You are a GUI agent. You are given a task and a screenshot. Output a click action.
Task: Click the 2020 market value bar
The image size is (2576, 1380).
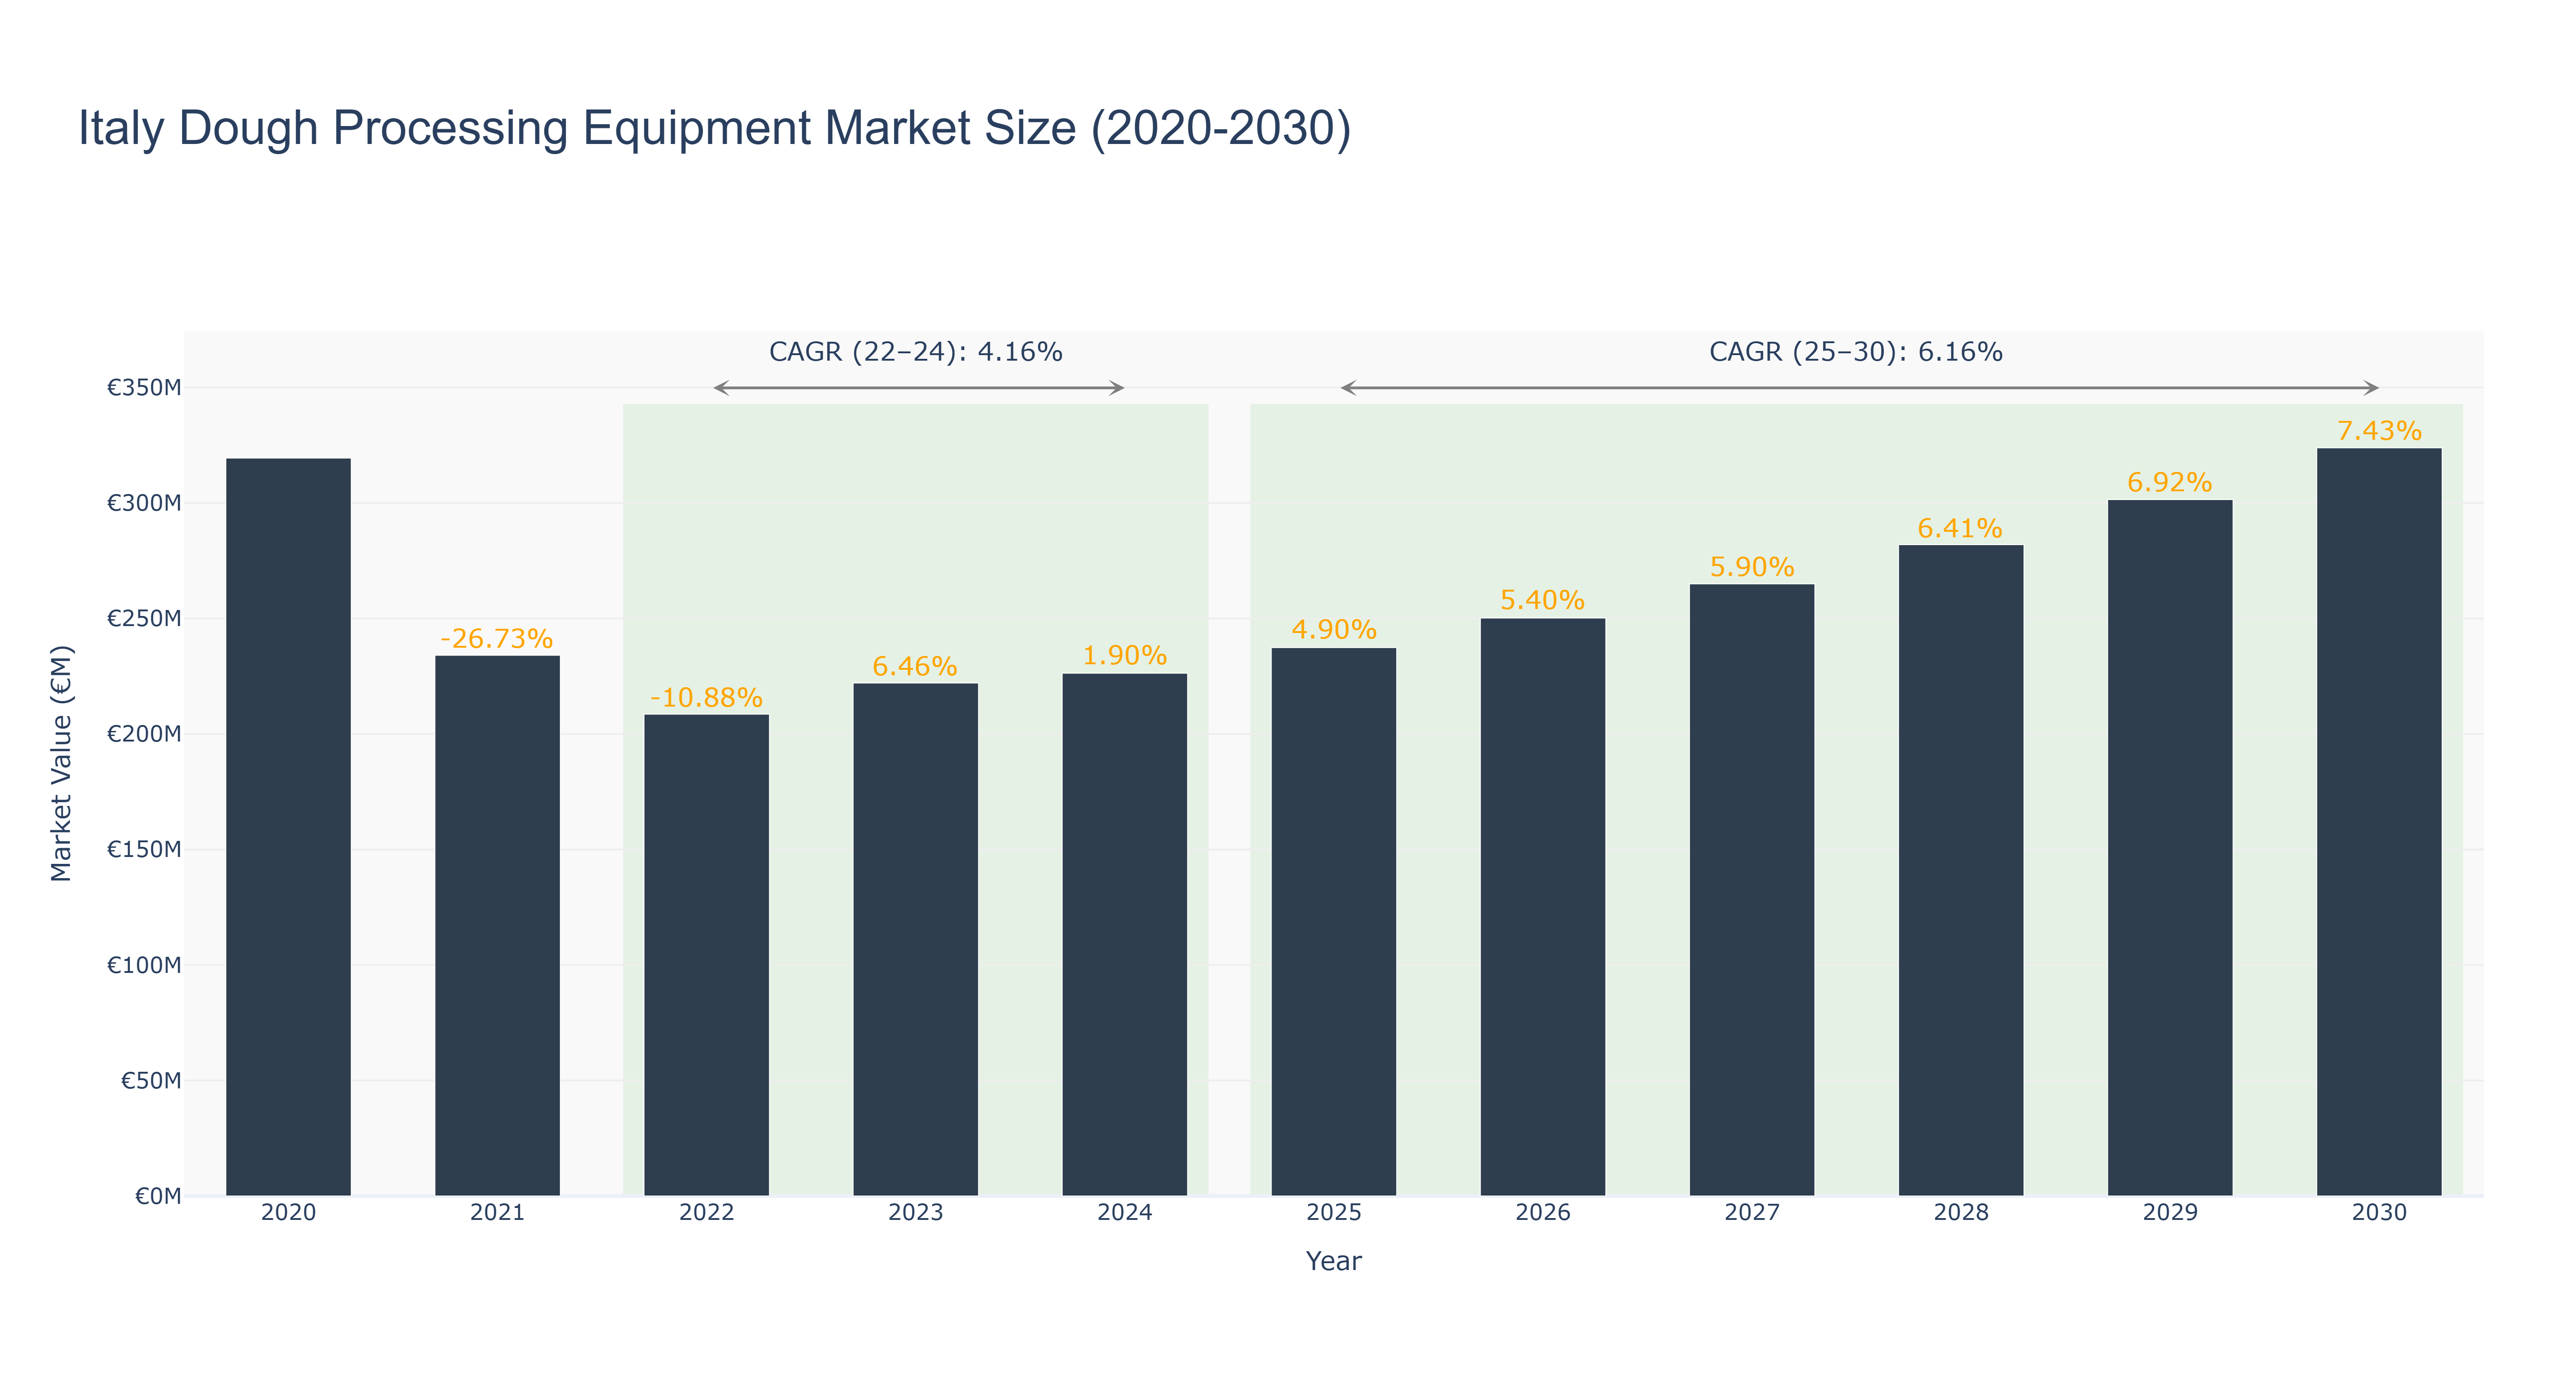pyautogui.click(x=288, y=827)
